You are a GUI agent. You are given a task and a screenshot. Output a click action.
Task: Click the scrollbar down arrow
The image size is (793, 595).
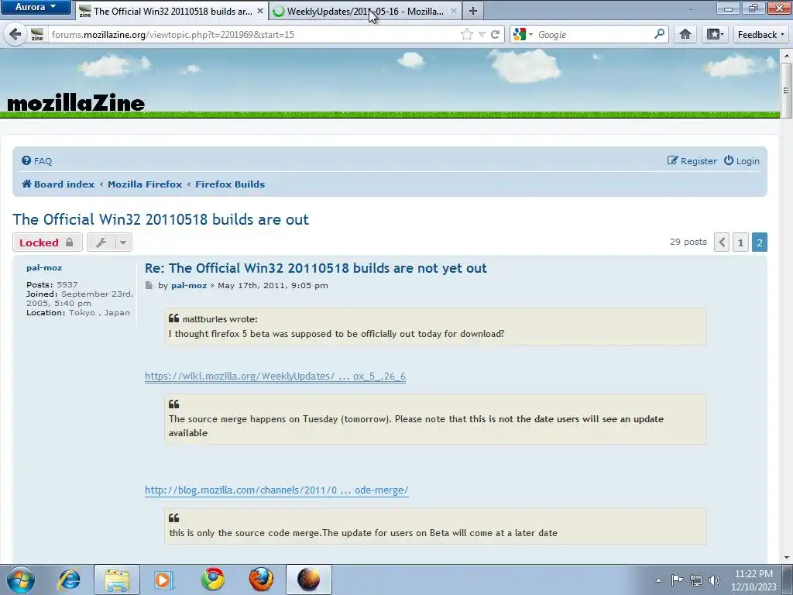[x=786, y=557]
